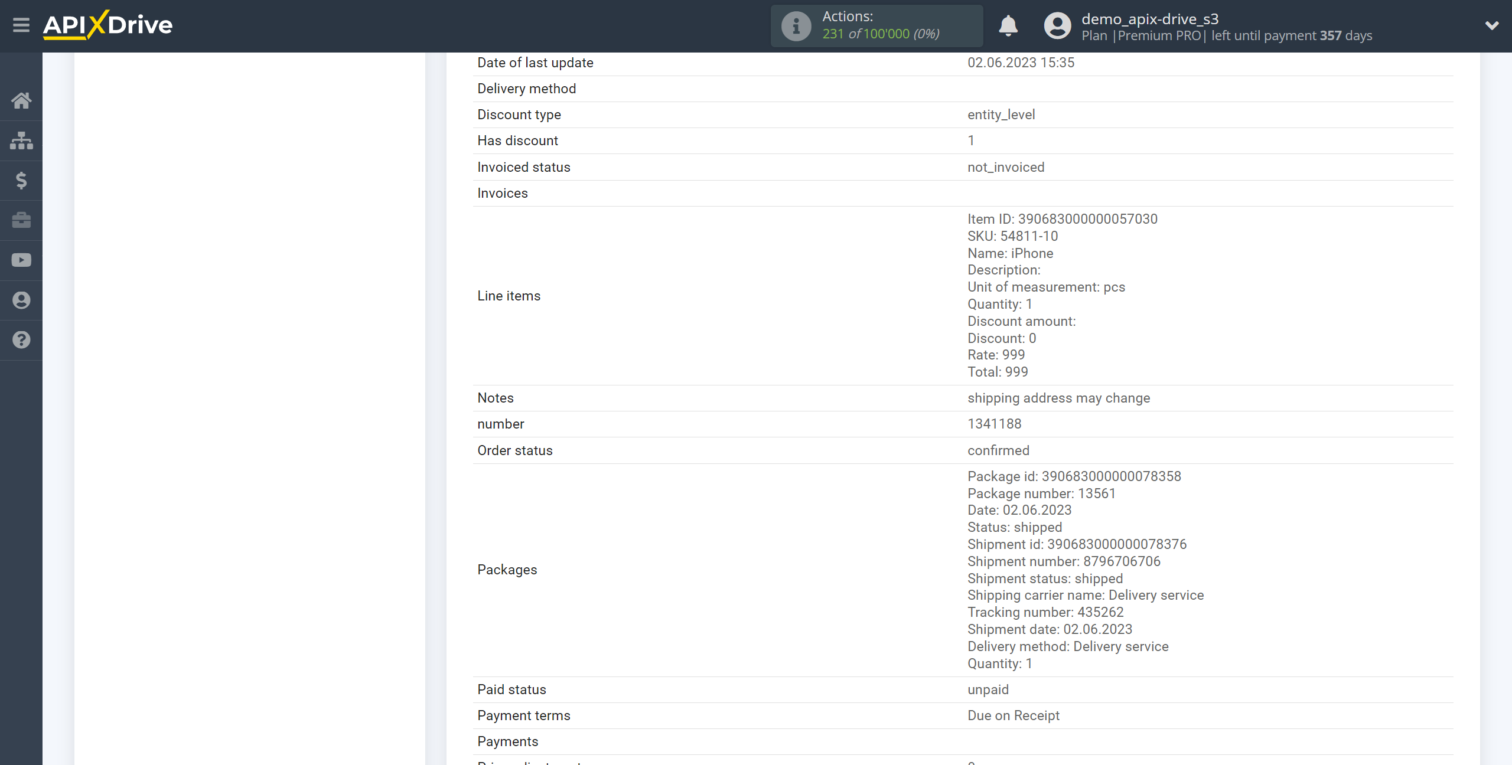The image size is (1512, 765).
Task: Click the Rate: 999 line
Action: [996, 355]
